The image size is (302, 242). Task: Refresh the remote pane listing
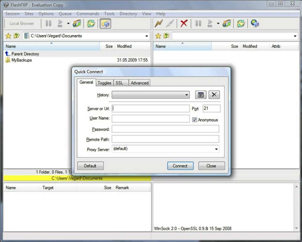[241, 23]
